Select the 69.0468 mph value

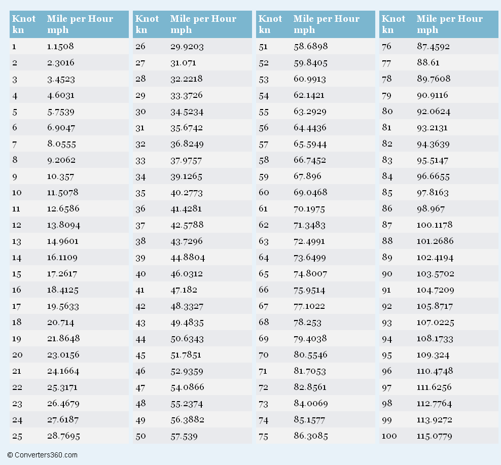[310, 193]
